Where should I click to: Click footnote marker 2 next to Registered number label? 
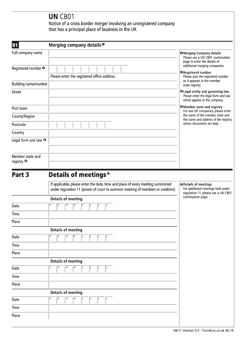point(43,68)
